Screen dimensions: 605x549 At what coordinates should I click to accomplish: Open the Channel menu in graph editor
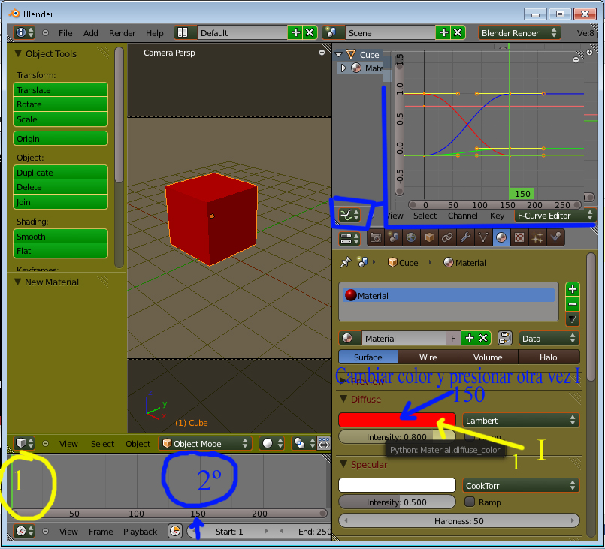463,216
